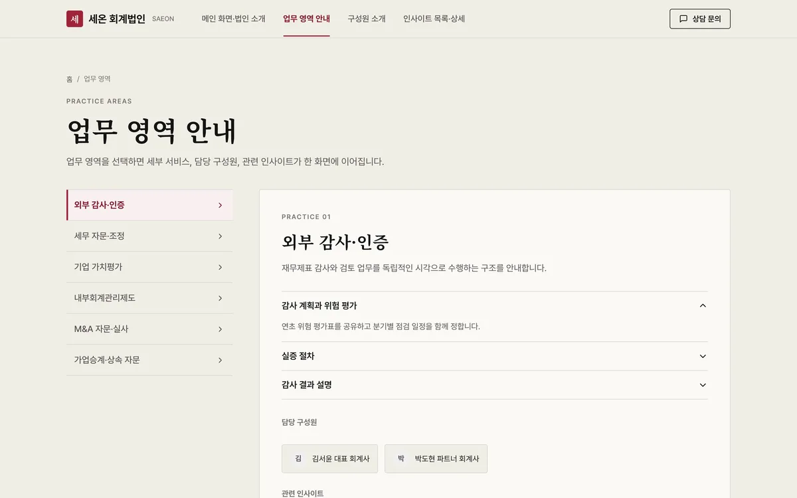The image size is (797, 498).
Task: Click the chat bubble icon in 상담 문의
Action: (x=683, y=19)
